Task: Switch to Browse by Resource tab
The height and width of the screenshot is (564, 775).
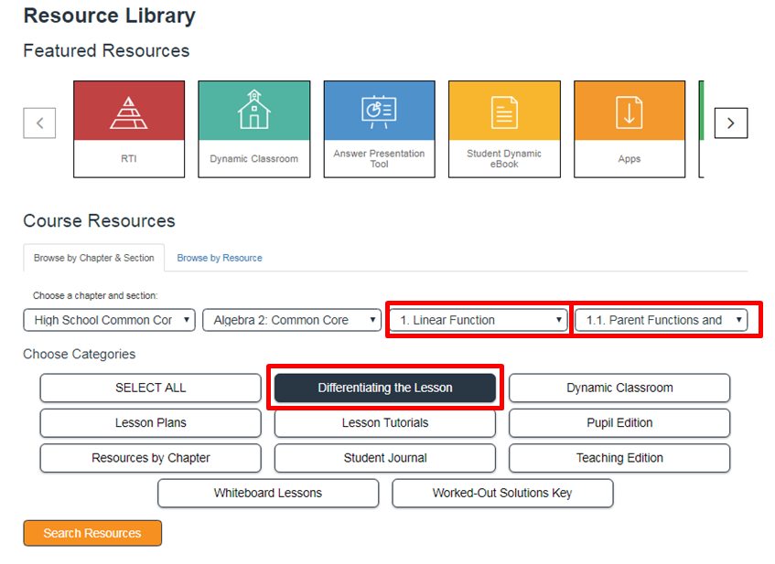Action: point(220,258)
